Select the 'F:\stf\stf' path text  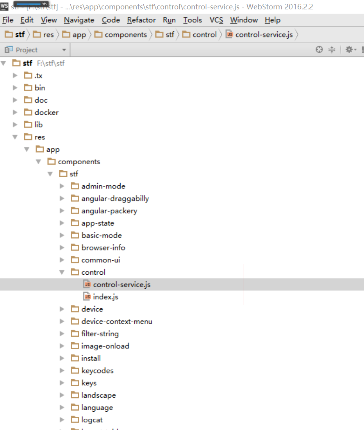(x=51, y=63)
